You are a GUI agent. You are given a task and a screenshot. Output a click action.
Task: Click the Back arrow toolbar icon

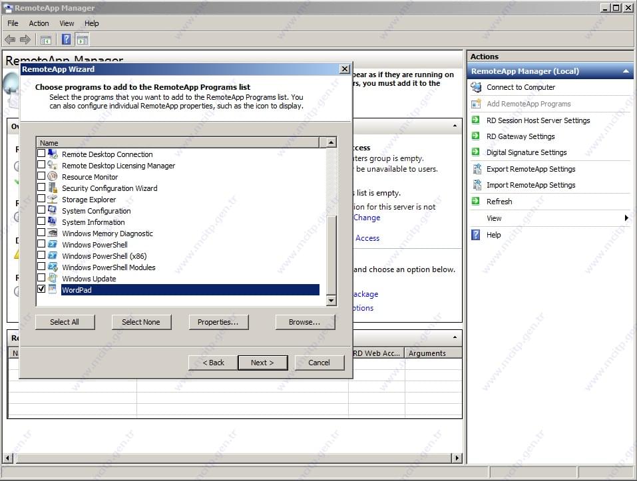[x=10, y=39]
